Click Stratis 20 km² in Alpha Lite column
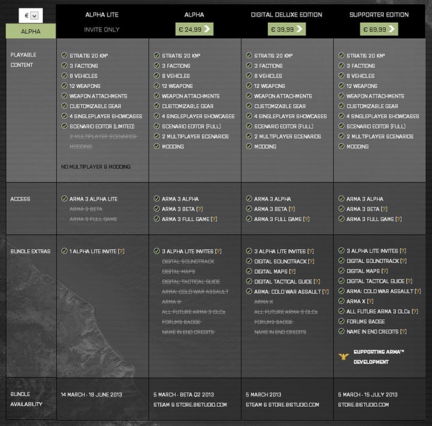The image size is (432, 426). coord(89,55)
